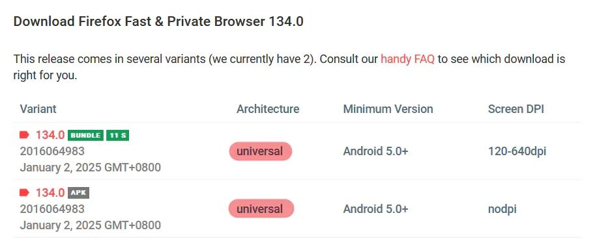Screen dimensions: 595x250
Task: Select the universal pill in the bundle row
Action: click(x=260, y=151)
